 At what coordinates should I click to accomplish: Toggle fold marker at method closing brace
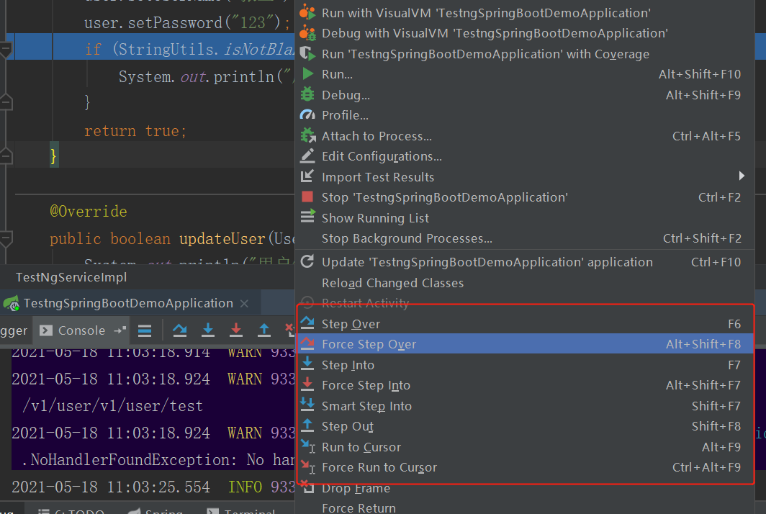(5, 157)
